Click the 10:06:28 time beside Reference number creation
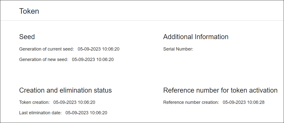The height and width of the screenshot is (123, 284). click(256, 102)
